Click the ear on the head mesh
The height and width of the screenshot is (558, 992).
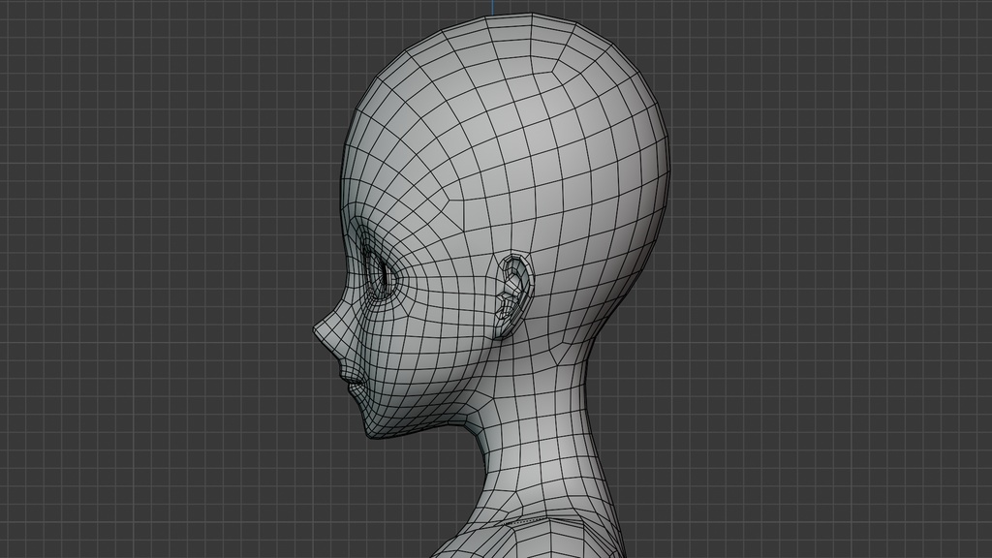514,295
